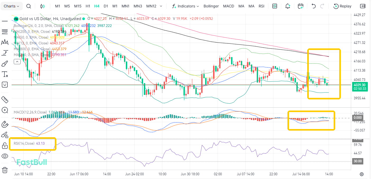Select the MA(800, 0, EMA, Close) legend
372x179 pixels.
click(32, 49)
